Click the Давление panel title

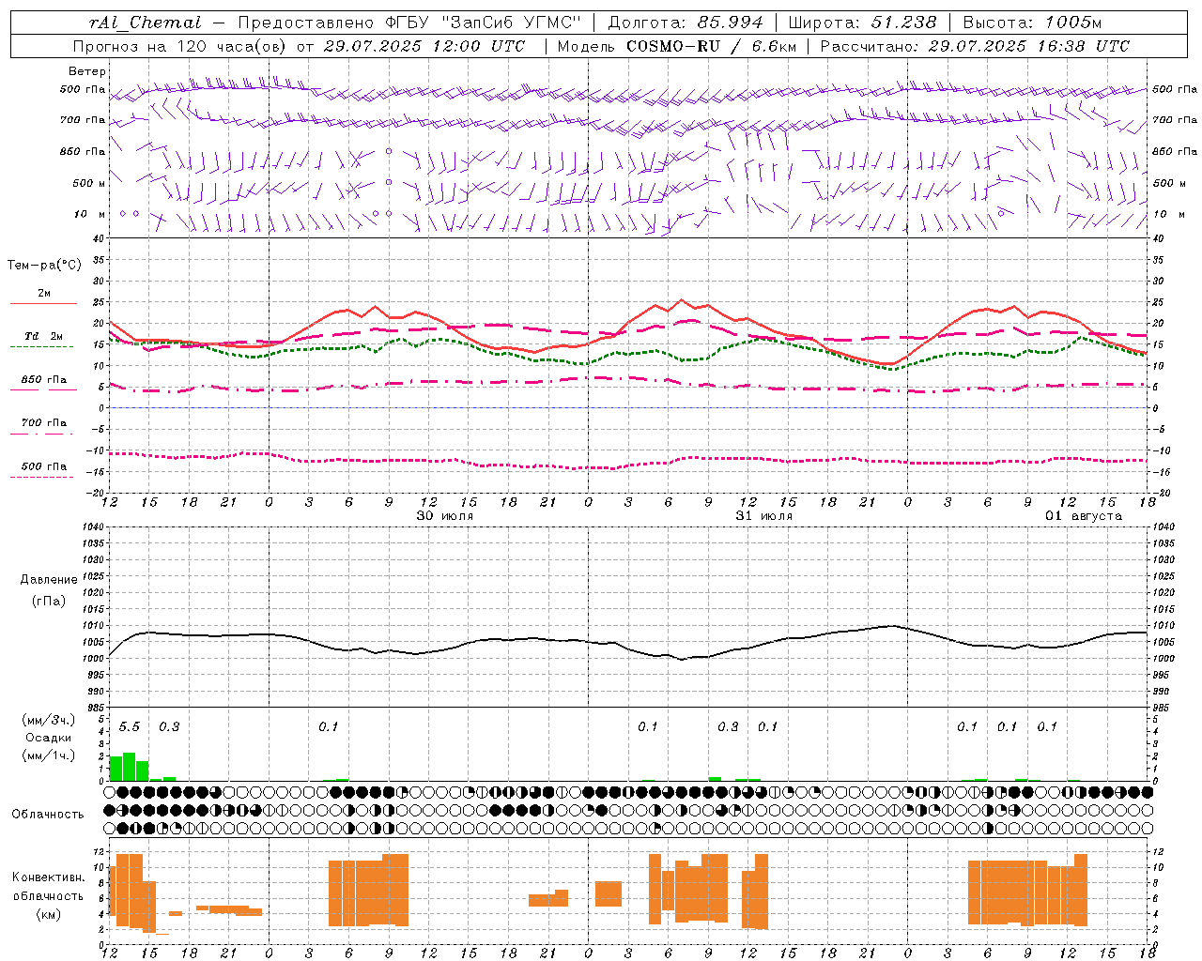pyautogui.click(x=49, y=579)
